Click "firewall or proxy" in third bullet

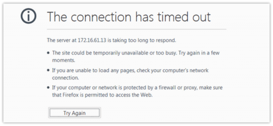(x=177, y=88)
